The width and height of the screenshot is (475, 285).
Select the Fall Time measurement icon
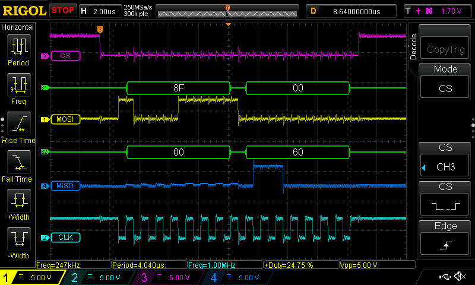point(19,161)
